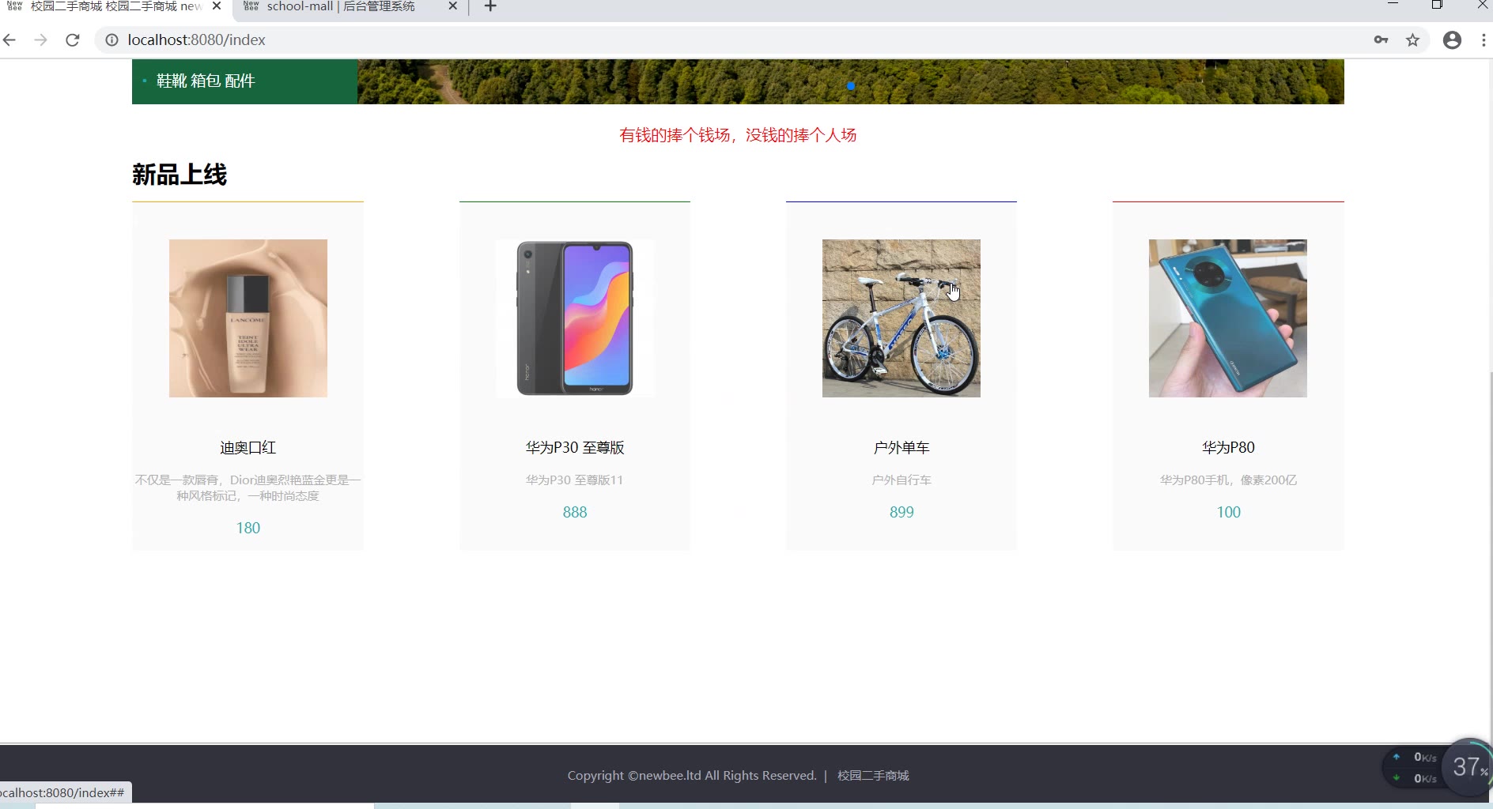Screen dimensions: 1493x809
Task: Bookmark this page with star icon
Action: pyautogui.click(x=1412, y=40)
